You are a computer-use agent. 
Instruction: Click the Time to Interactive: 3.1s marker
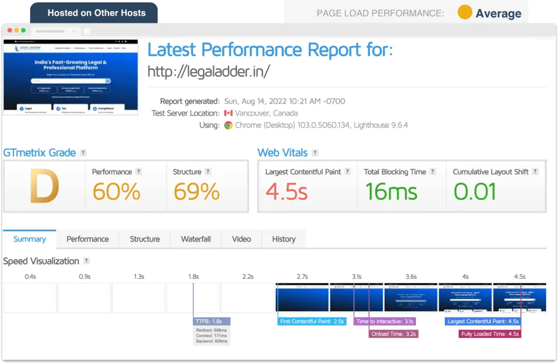click(x=385, y=321)
